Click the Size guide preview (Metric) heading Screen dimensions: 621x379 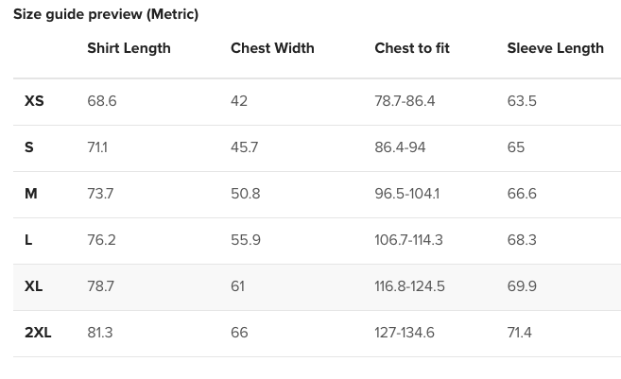(x=106, y=14)
